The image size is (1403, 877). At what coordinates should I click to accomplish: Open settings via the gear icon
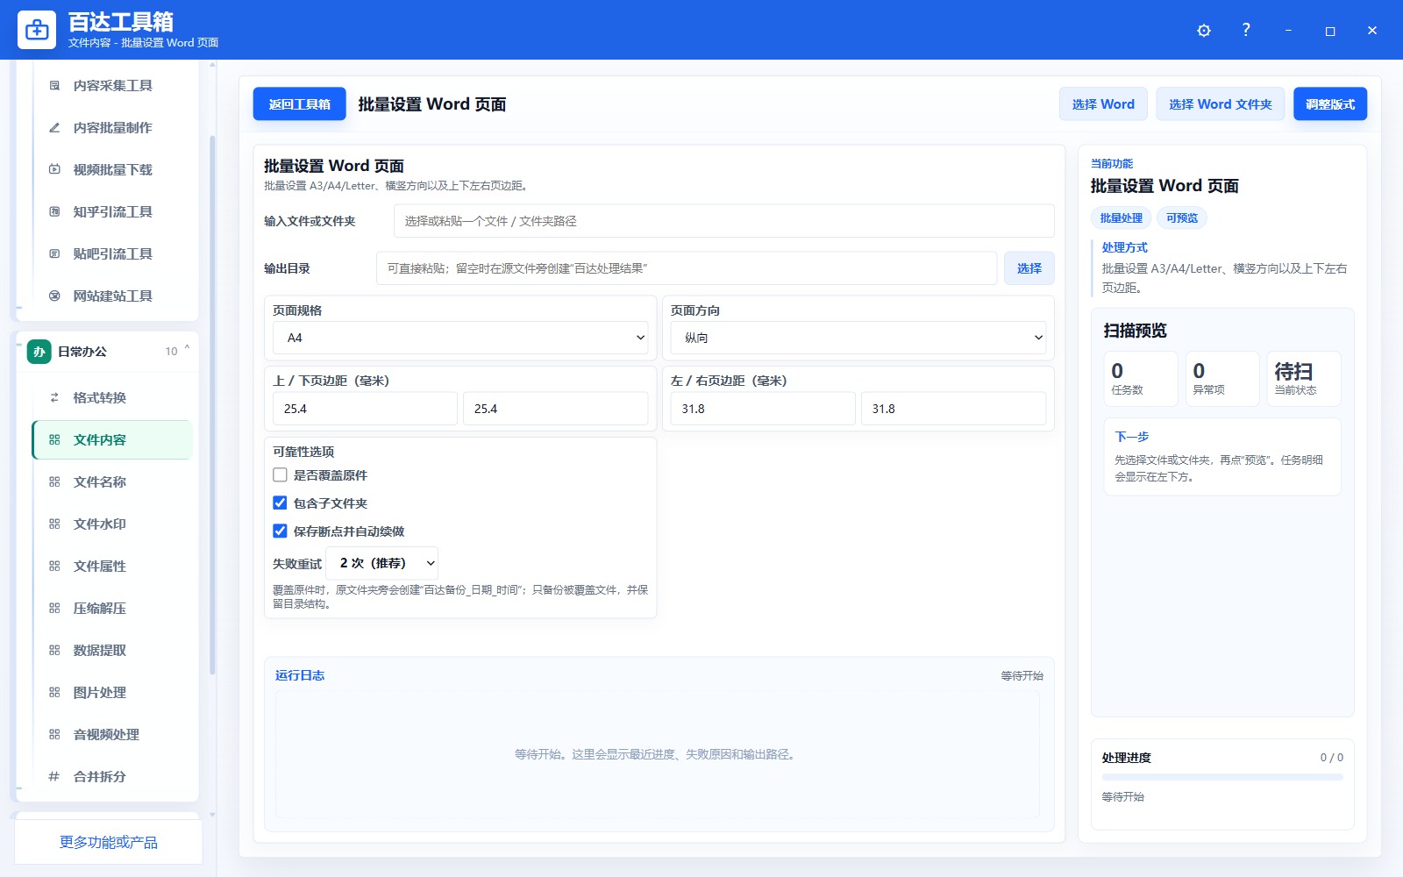1204,31
